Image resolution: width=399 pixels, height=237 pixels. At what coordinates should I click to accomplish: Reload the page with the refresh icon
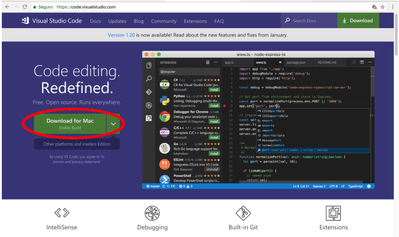(25, 7)
